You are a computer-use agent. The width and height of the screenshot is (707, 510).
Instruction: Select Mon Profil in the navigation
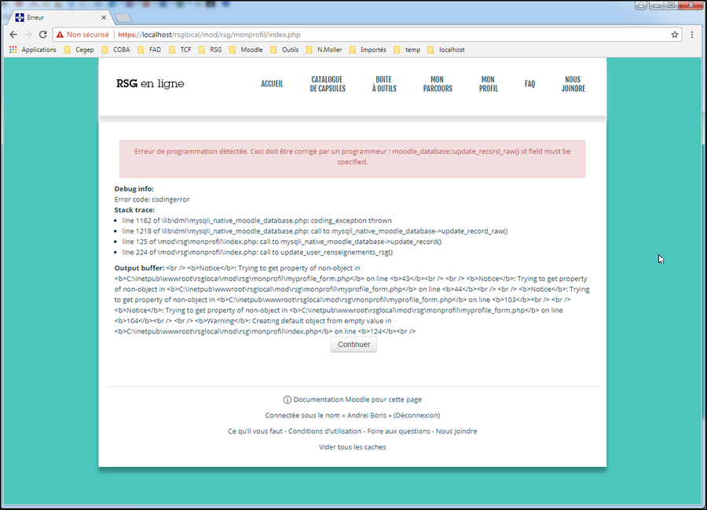click(x=488, y=84)
